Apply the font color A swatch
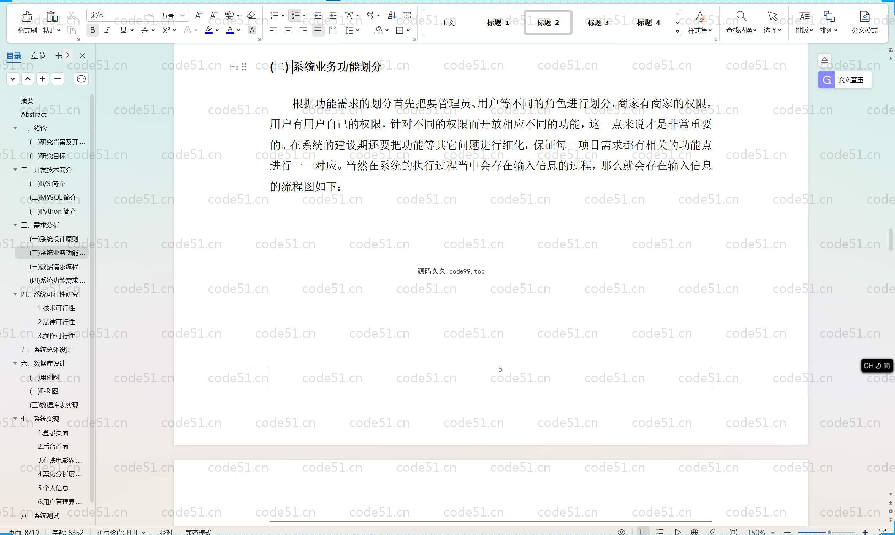895x535 pixels. pyautogui.click(x=230, y=30)
